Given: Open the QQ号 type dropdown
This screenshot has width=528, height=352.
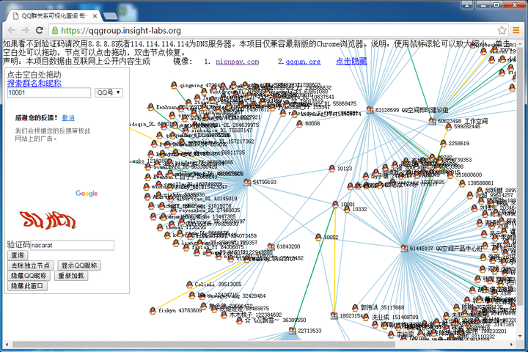Looking at the screenshot, I should [109, 92].
